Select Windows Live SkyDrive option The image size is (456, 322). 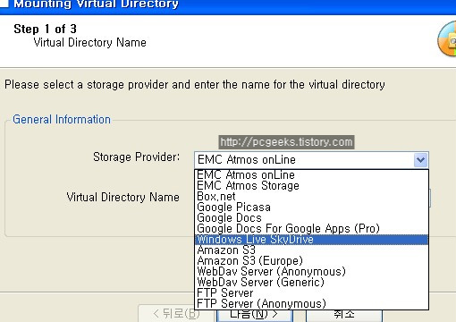tap(311, 240)
